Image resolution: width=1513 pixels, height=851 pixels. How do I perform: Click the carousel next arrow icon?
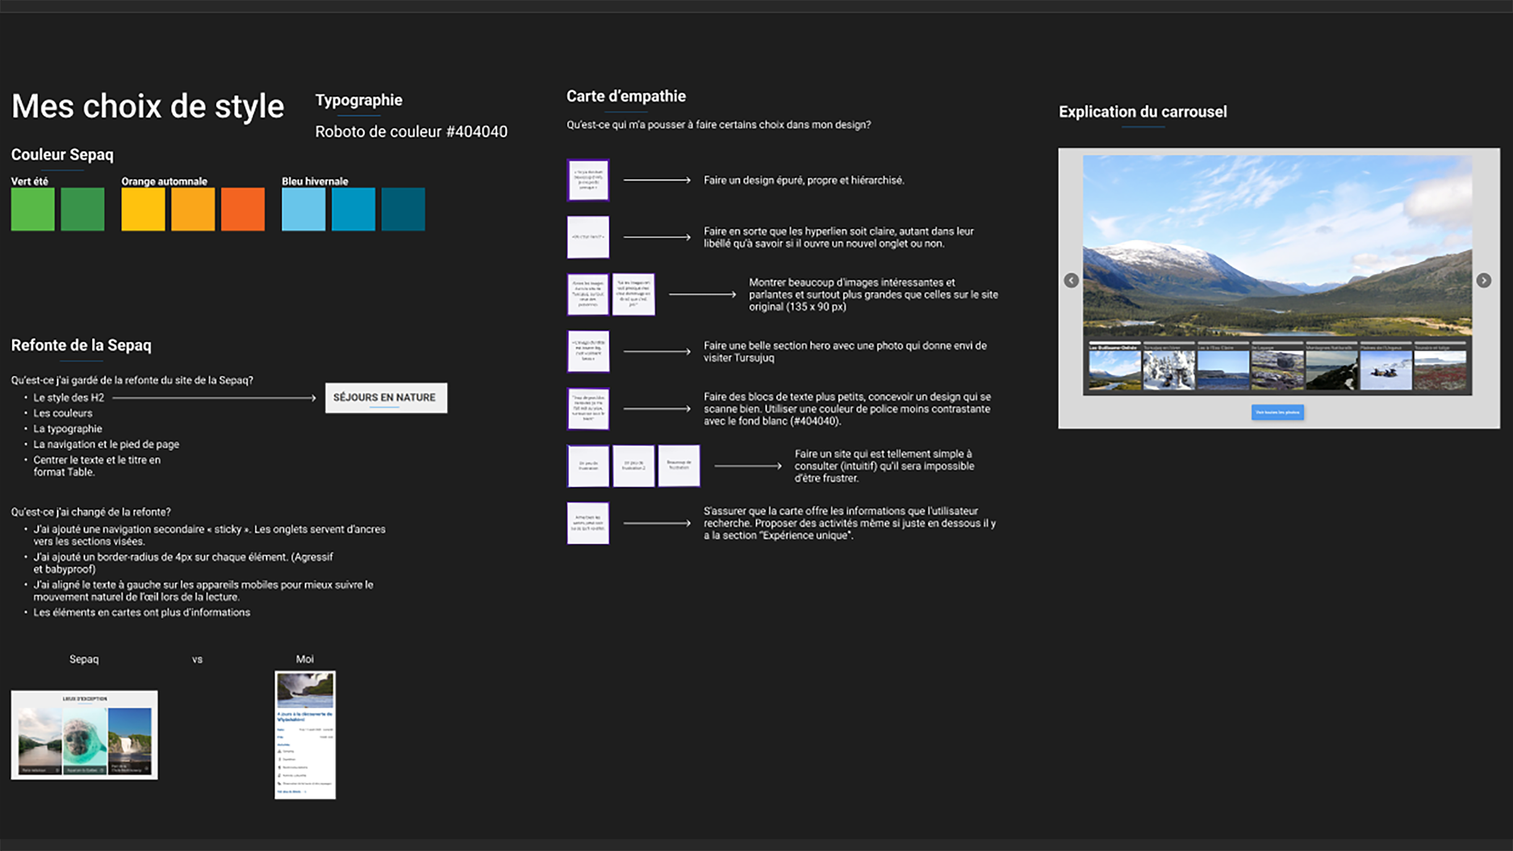tap(1483, 281)
